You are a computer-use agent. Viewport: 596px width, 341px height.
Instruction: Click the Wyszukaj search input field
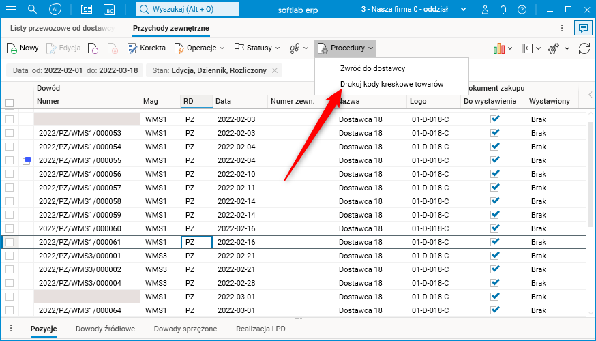188,9
